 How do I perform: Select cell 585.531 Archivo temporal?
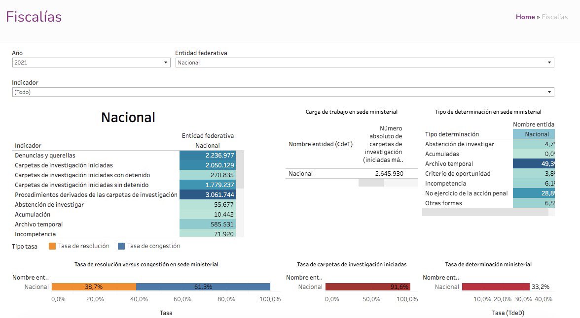208,224
